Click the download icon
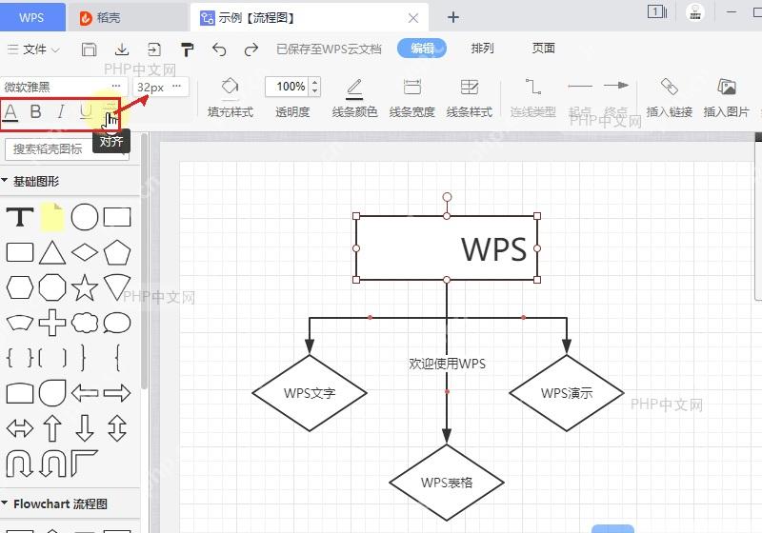762x533 pixels. [x=122, y=49]
